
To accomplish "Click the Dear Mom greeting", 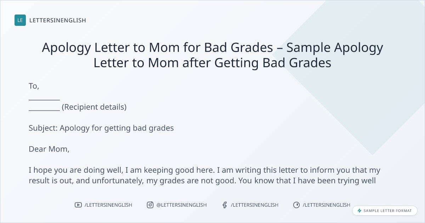I will (x=49, y=149).
